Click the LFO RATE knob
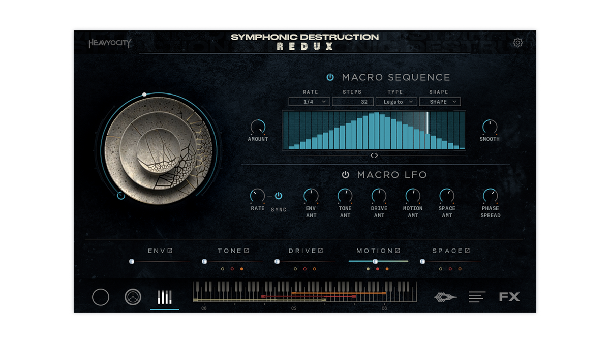 click(258, 196)
